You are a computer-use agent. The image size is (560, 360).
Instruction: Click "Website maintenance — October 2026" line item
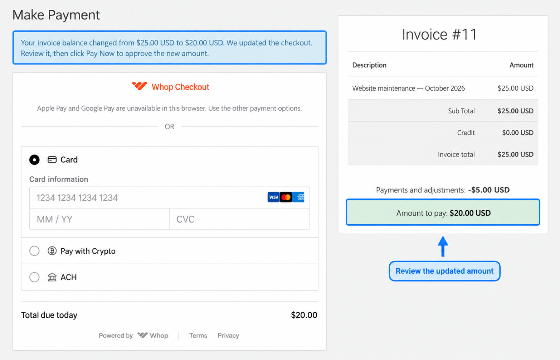(x=409, y=88)
